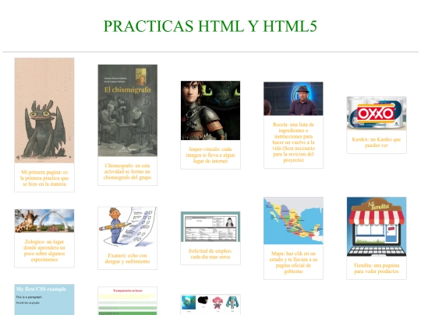Viewport: 421px width, 315px height.
Task: Click the 'Zologico: un lugar donde aprendera' caption
Action: pos(44,250)
